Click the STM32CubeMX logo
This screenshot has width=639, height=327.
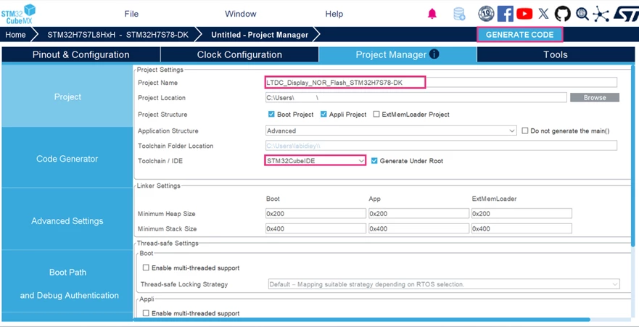coord(18,14)
